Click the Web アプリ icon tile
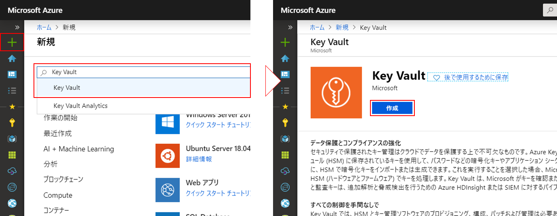This screenshot has width=557, height=216. click(x=167, y=190)
